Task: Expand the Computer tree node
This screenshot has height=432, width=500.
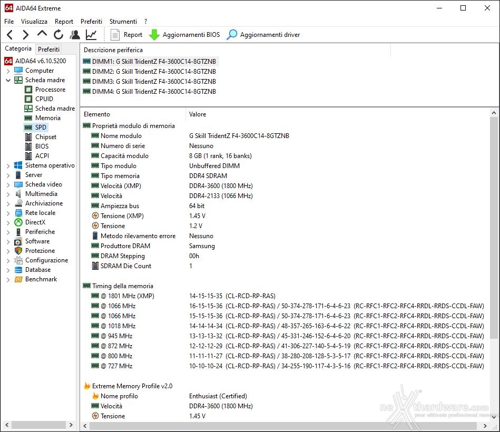Action: [x=8, y=71]
